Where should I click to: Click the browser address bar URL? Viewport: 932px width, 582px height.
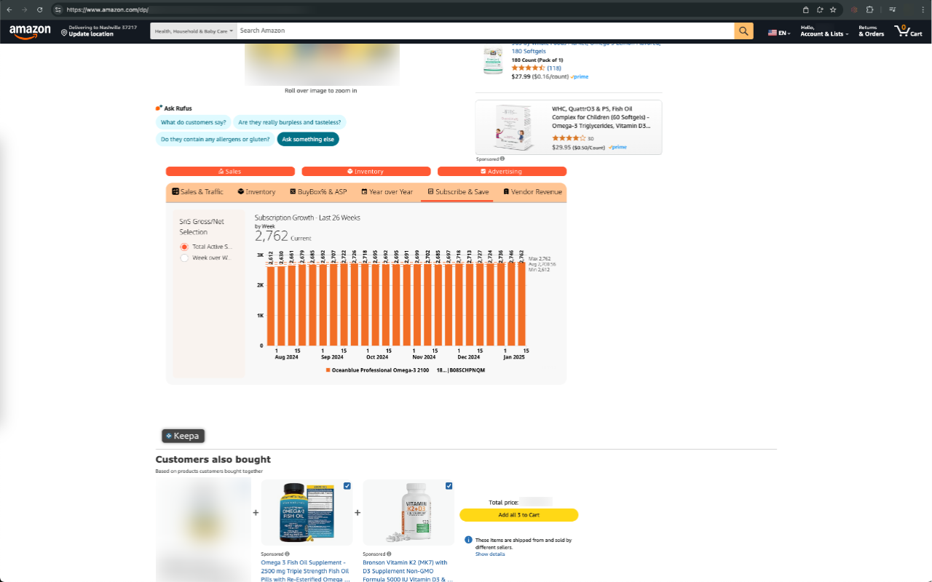tap(107, 9)
